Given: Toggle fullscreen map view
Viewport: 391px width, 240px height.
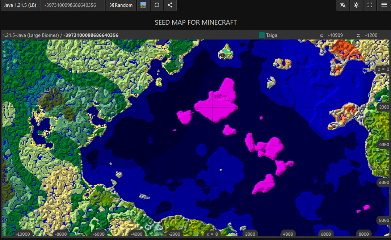Looking at the screenshot, I should tap(370, 5).
